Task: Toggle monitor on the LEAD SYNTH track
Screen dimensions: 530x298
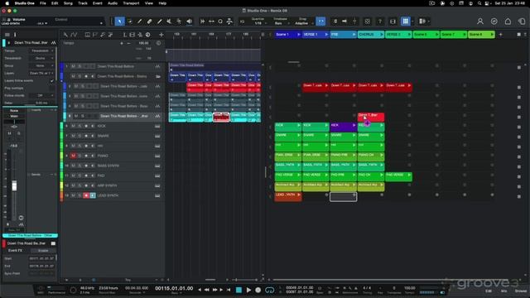Action: point(93,195)
